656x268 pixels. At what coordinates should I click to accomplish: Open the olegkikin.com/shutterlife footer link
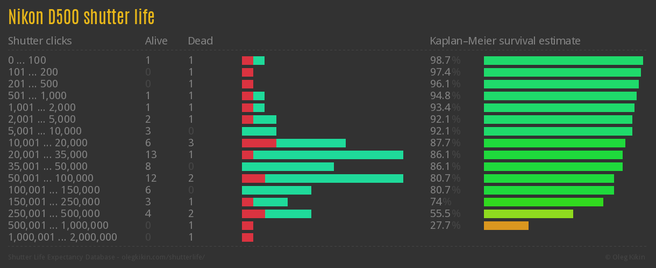point(160,257)
